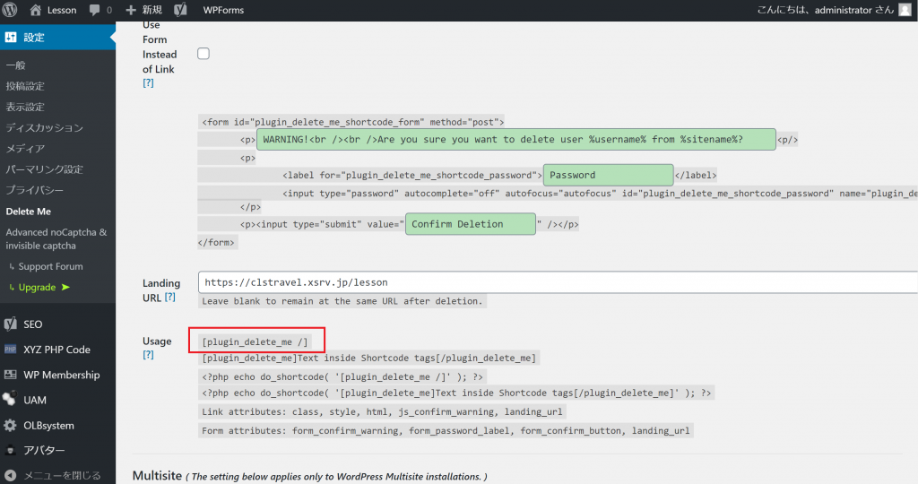Click the help [?] link under Use Form Instead of Link
The height and width of the screenshot is (484, 918).
pyautogui.click(x=148, y=83)
